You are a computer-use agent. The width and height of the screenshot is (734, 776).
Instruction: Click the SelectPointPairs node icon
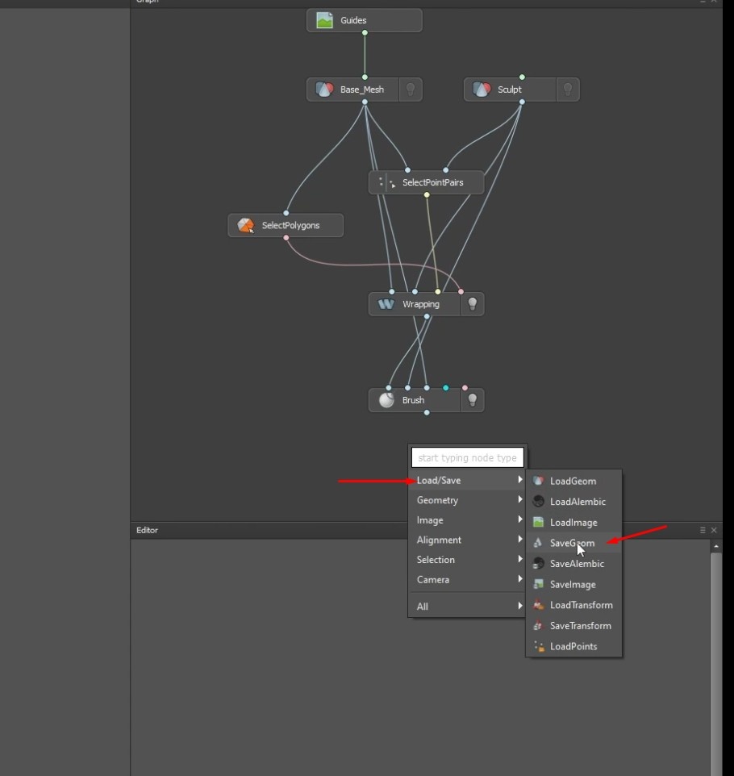pyautogui.click(x=387, y=183)
